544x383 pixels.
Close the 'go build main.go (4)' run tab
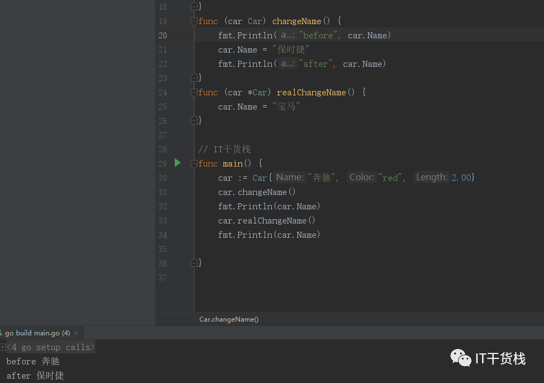[76, 333]
